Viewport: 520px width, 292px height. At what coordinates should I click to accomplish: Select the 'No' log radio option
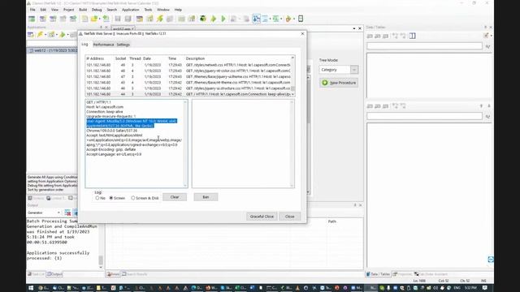click(101, 198)
